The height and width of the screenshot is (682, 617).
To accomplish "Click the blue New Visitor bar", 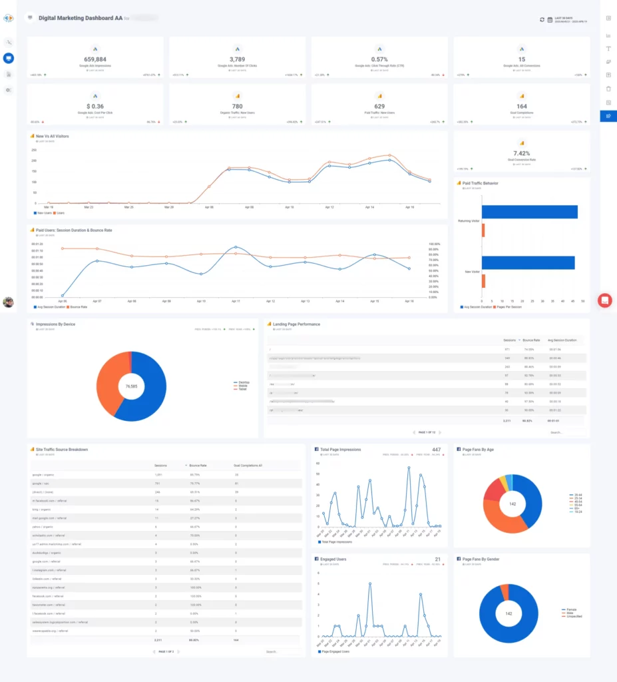I will [x=528, y=262].
